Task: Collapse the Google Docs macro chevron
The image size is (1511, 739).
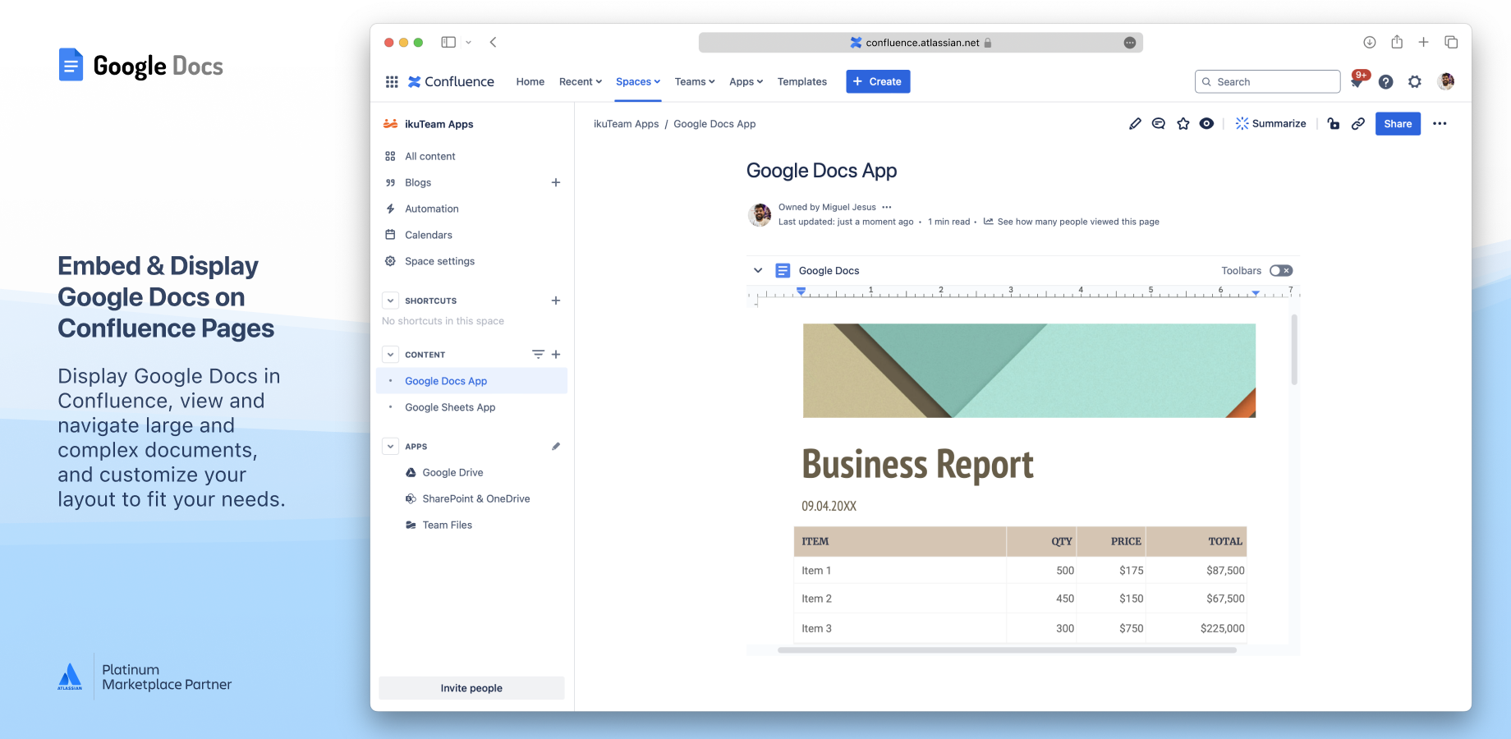Action: coord(758,270)
